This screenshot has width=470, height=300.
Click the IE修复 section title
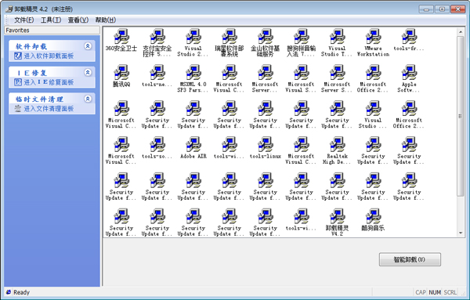click(31, 73)
